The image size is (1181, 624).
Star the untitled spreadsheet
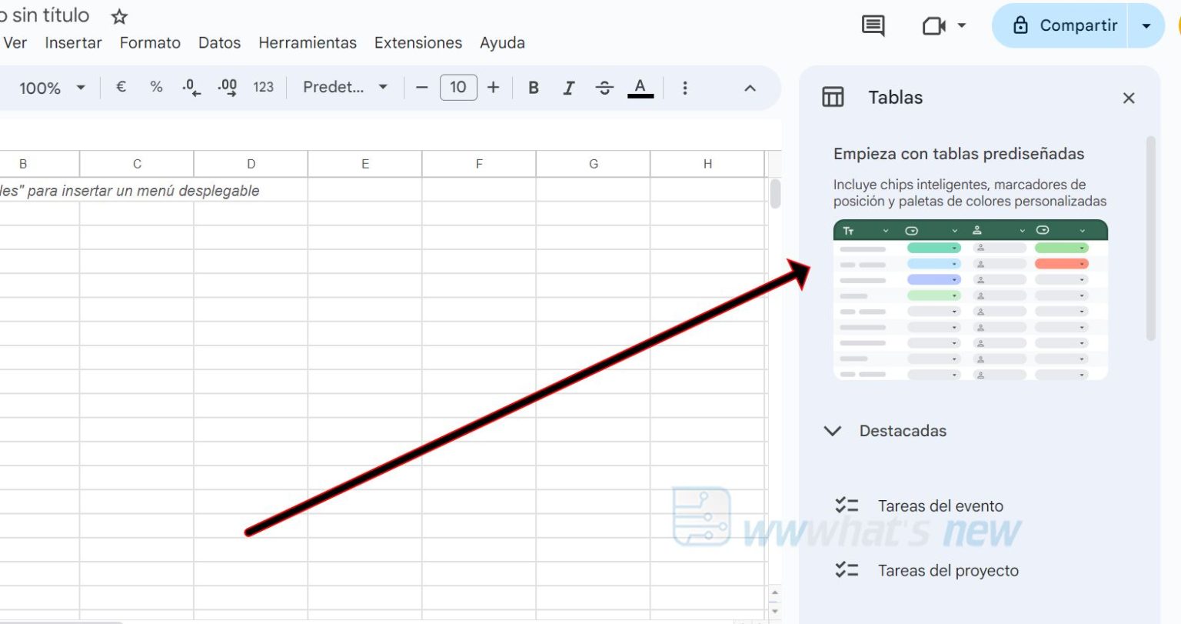click(119, 15)
